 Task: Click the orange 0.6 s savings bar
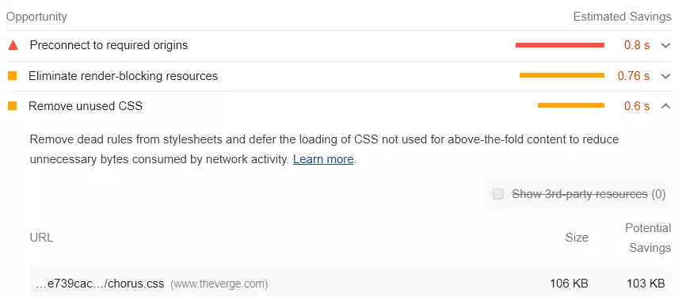click(571, 105)
